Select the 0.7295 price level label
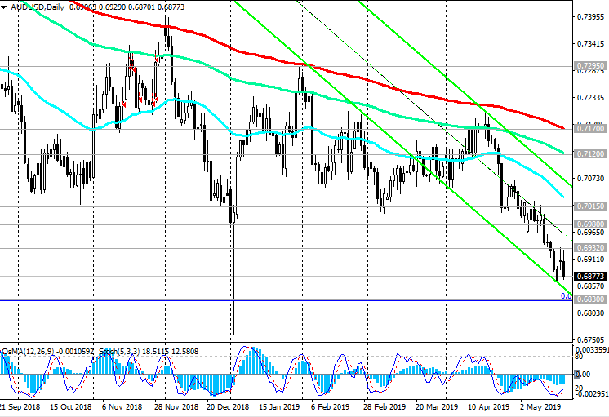 [589, 64]
